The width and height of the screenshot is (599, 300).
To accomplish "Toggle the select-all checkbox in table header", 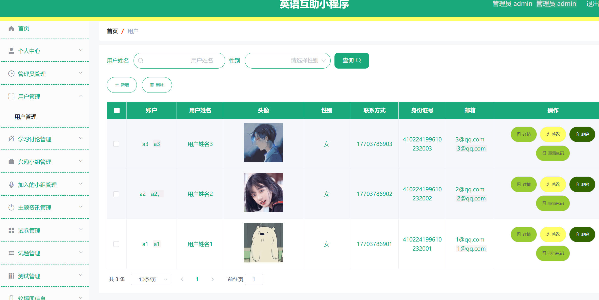I will [x=116, y=110].
